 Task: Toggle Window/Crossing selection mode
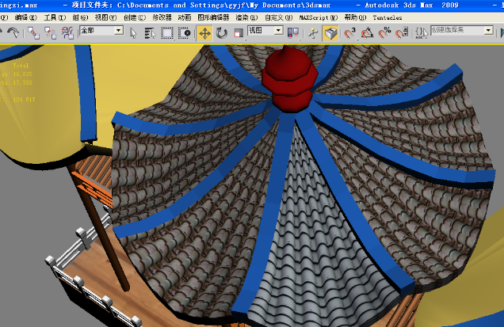(x=185, y=32)
